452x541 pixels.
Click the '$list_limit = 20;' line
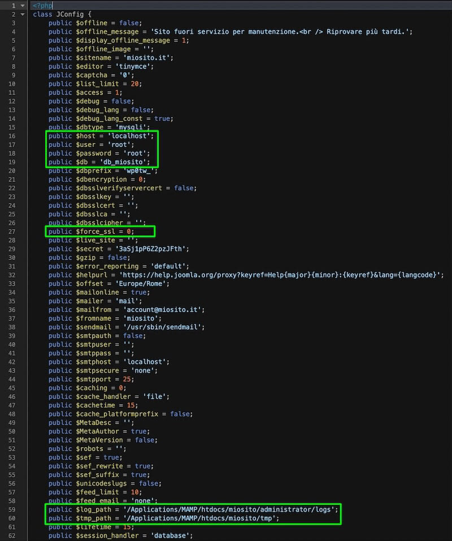tap(95, 84)
